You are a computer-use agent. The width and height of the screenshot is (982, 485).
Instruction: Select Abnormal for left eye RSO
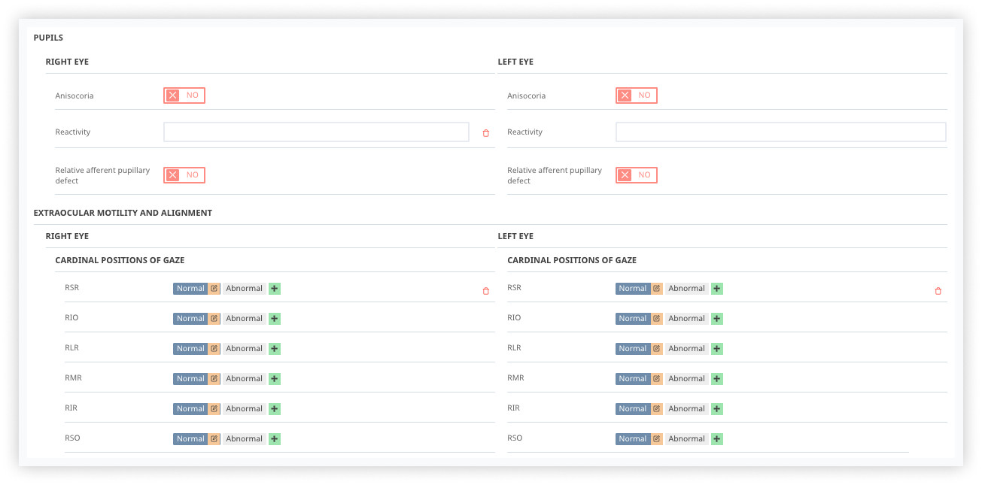[x=687, y=439]
